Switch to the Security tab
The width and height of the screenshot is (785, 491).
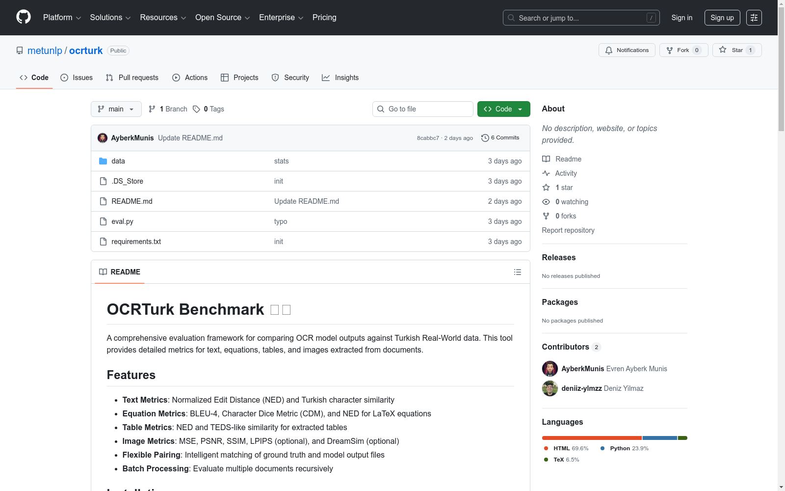pos(290,78)
